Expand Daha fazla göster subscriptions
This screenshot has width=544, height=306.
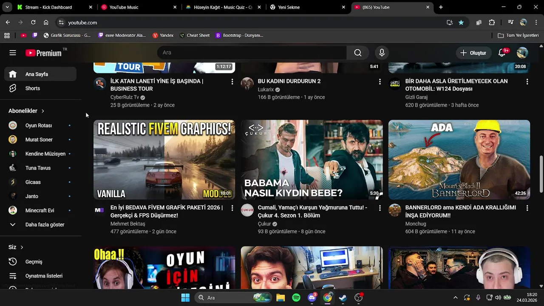point(40,224)
